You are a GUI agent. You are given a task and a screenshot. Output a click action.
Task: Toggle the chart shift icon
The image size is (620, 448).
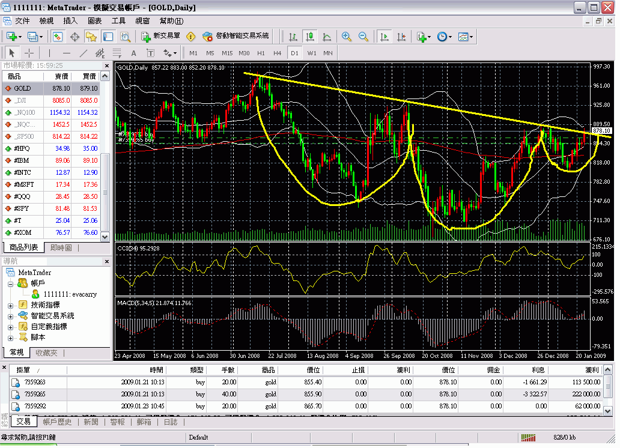coord(401,37)
